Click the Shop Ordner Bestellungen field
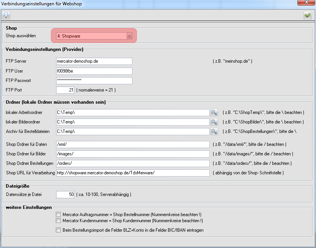This screenshot has height=248, width=316. (133, 163)
